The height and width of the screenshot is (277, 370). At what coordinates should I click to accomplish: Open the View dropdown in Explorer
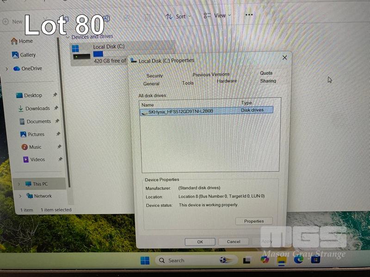(217, 16)
